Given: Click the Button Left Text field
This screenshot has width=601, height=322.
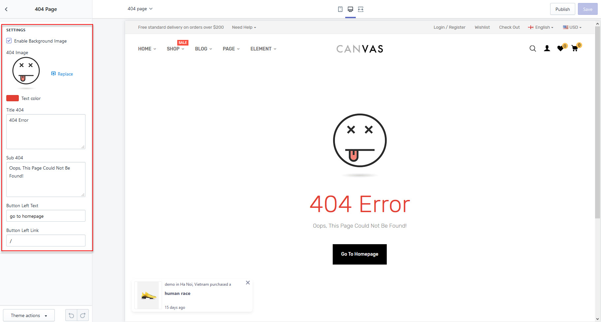Looking at the screenshot, I should pyautogui.click(x=46, y=216).
